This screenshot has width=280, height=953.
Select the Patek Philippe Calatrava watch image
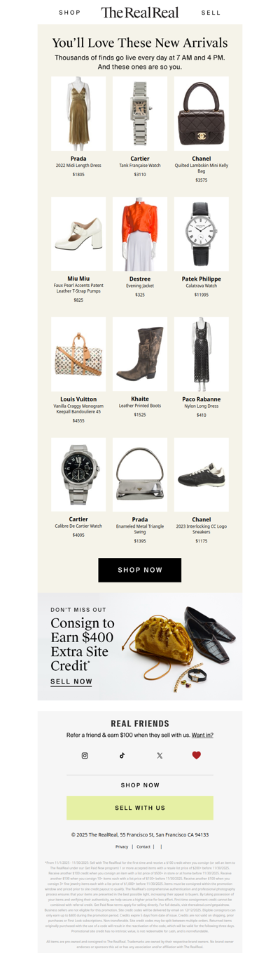tap(202, 234)
